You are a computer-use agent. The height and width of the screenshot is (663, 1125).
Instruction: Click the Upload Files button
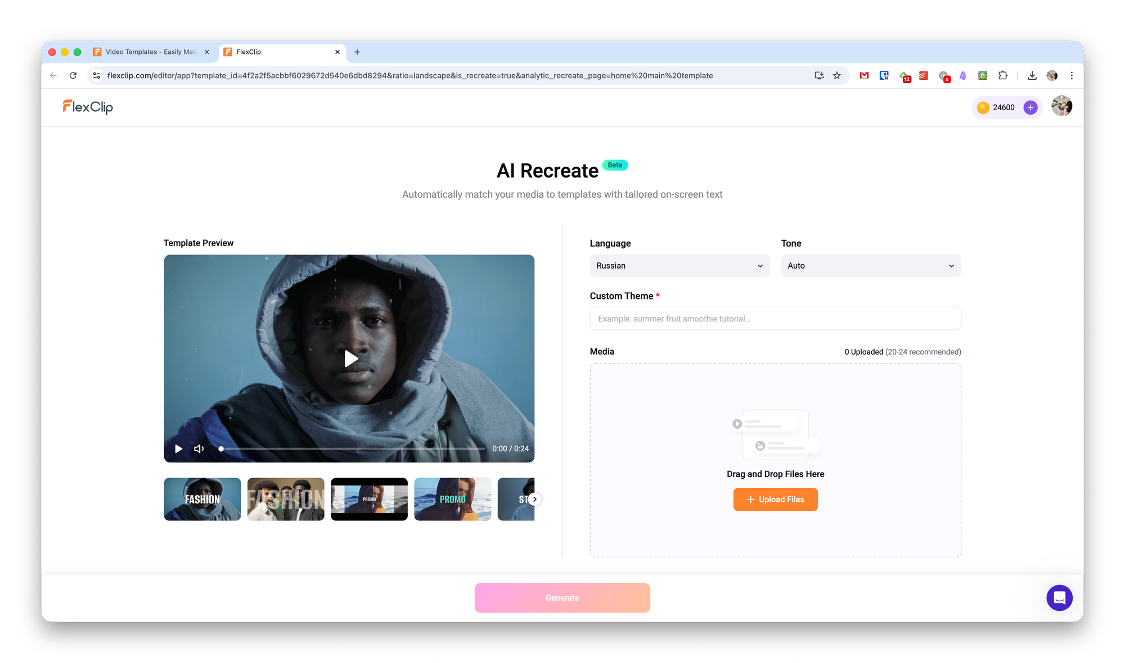[x=775, y=499]
